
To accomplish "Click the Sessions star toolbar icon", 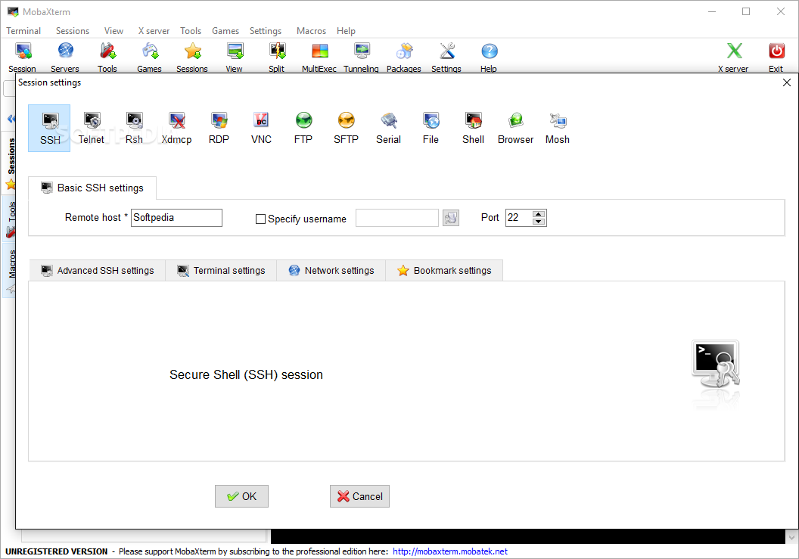I will click(192, 57).
